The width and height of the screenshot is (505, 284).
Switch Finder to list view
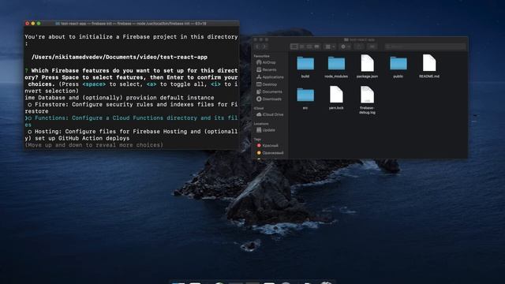[301, 47]
